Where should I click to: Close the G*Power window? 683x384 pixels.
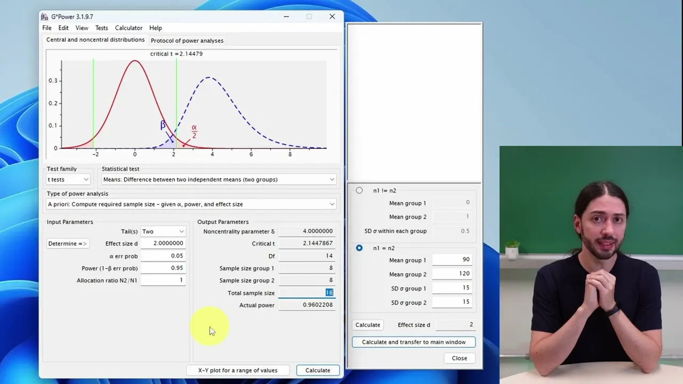click(332, 17)
